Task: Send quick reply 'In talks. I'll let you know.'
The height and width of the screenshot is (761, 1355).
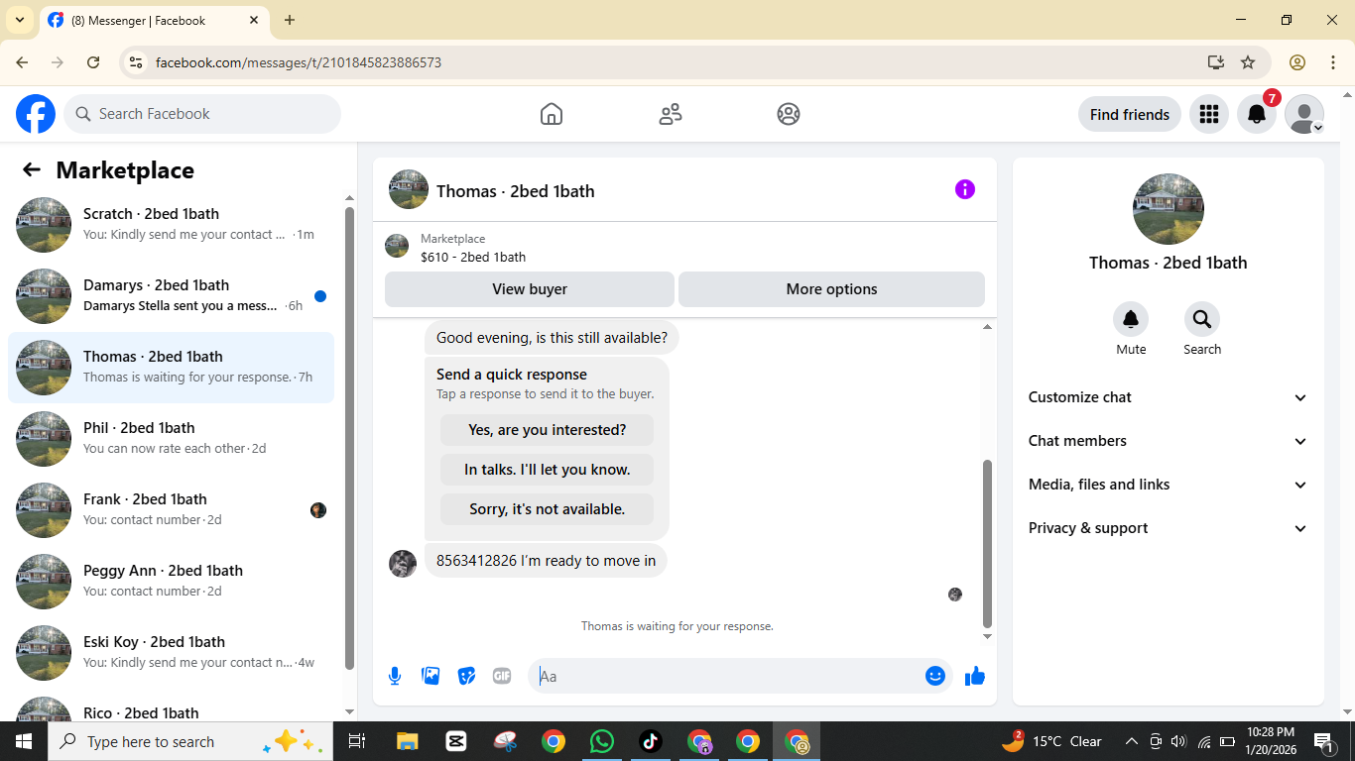Action: [x=548, y=470]
